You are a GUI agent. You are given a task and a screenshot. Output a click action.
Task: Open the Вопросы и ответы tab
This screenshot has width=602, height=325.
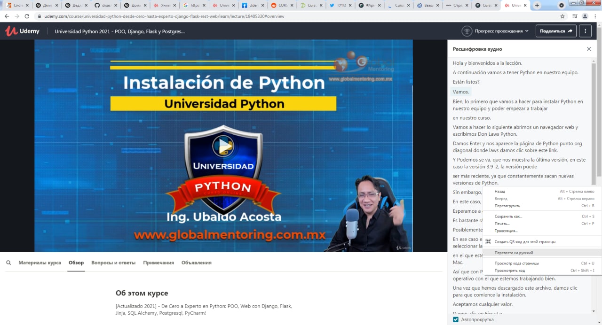click(x=113, y=263)
